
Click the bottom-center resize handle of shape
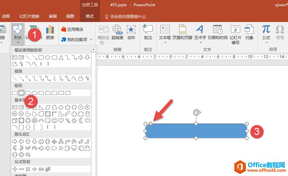pos(196,138)
